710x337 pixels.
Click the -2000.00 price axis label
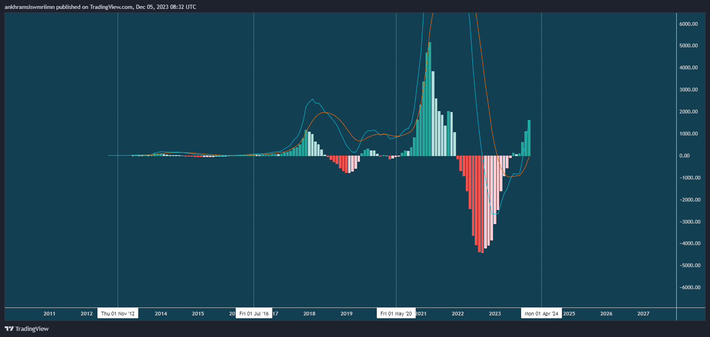690,200
